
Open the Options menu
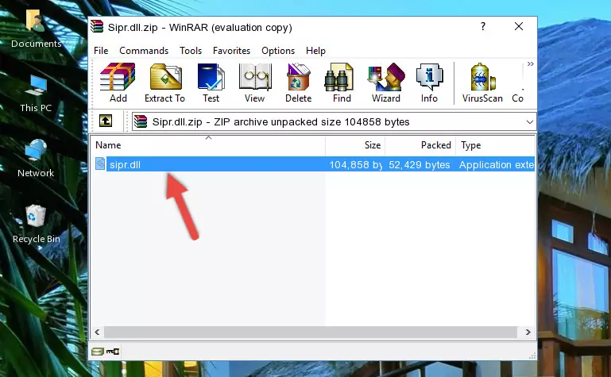click(x=278, y=51)
